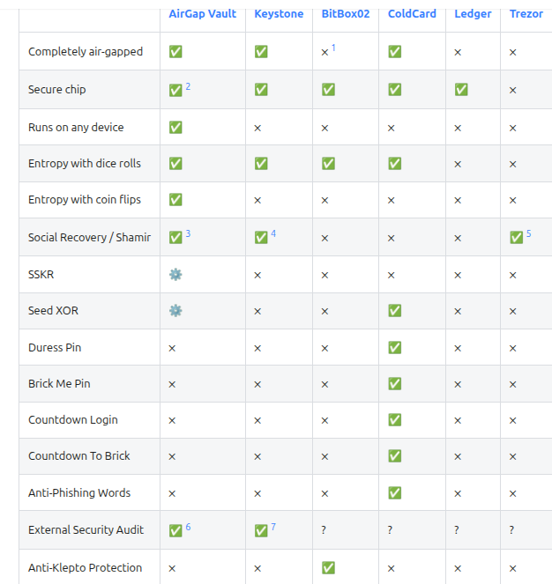Open footnote 3 in Social Recovery row

coord(188,233)
